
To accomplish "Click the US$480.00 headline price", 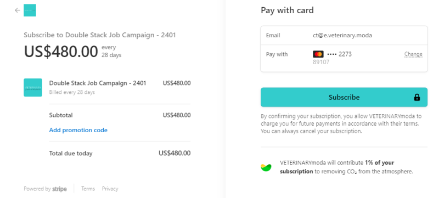I will click(61, 52).
